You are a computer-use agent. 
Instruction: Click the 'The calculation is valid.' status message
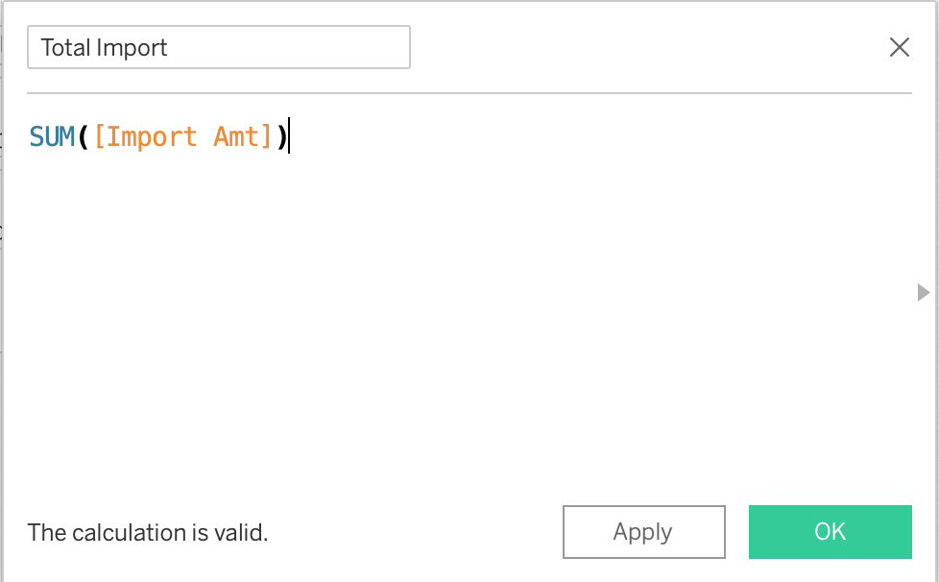tap(148, 532)
